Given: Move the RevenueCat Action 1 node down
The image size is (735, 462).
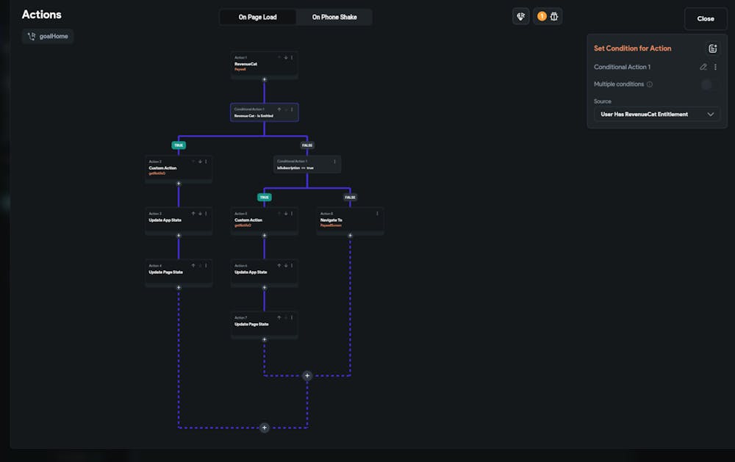Looking at the screenshot, I should [285, 57].
